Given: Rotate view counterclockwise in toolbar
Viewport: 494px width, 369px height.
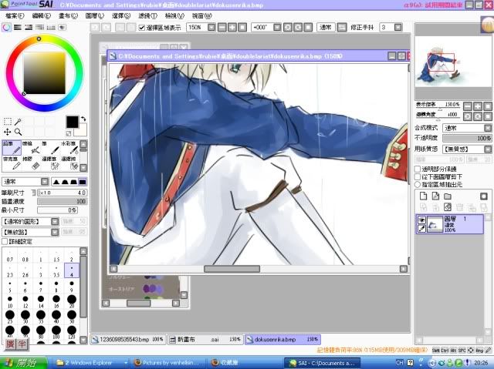Looking at the screenshot, I should click(x=288, y=27).
